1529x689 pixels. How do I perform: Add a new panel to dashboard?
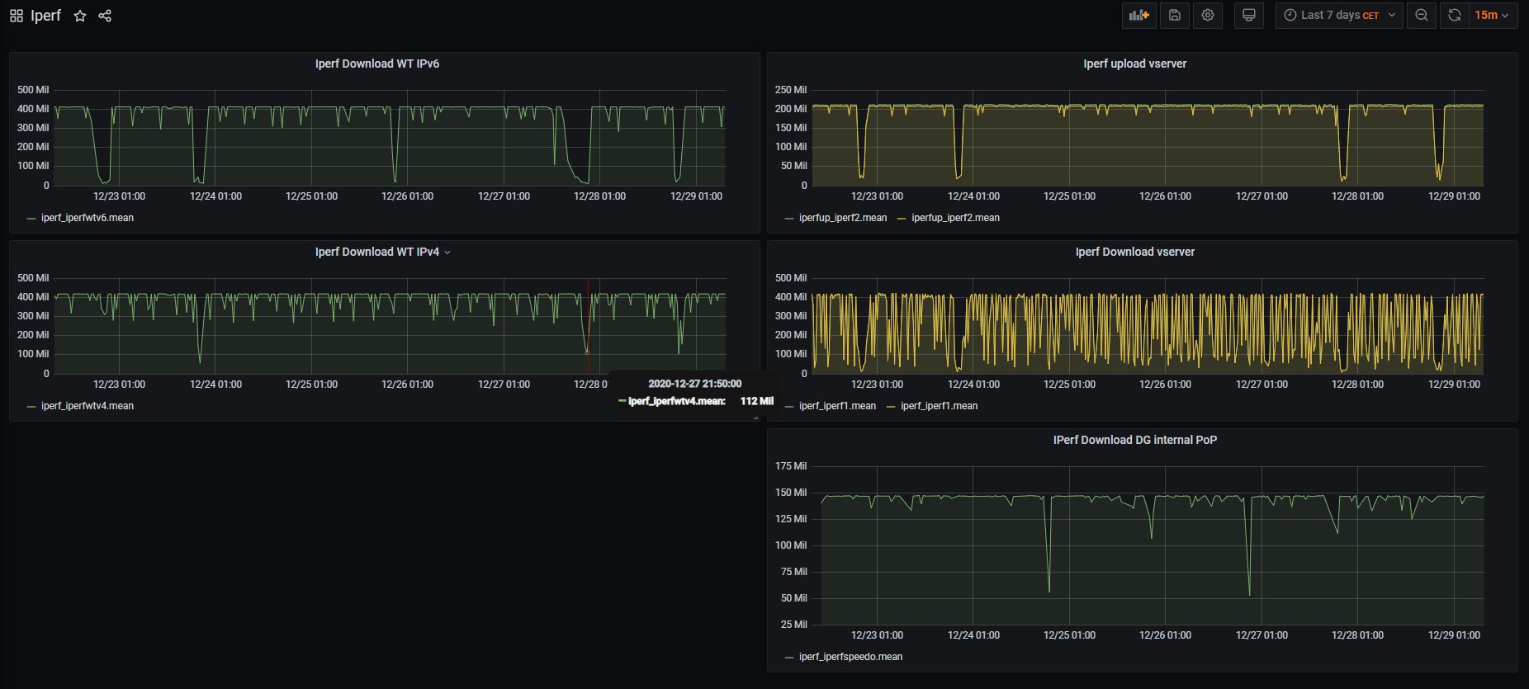pyautogui.click(x=1139, y=15)
